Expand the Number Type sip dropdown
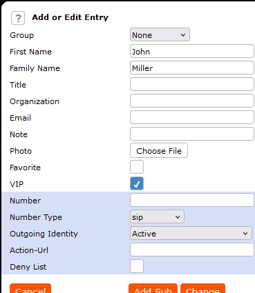 157,216
